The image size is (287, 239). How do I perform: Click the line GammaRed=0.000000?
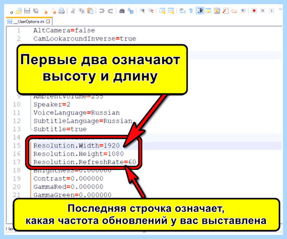(68, 187)
